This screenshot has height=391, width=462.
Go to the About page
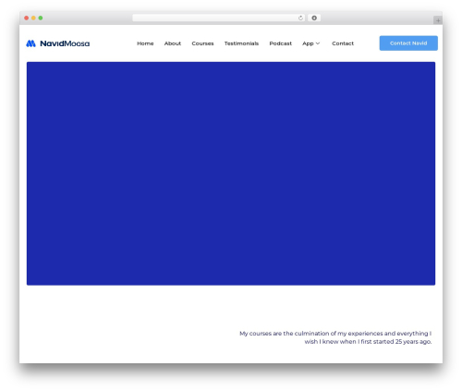tap(173, 43)
